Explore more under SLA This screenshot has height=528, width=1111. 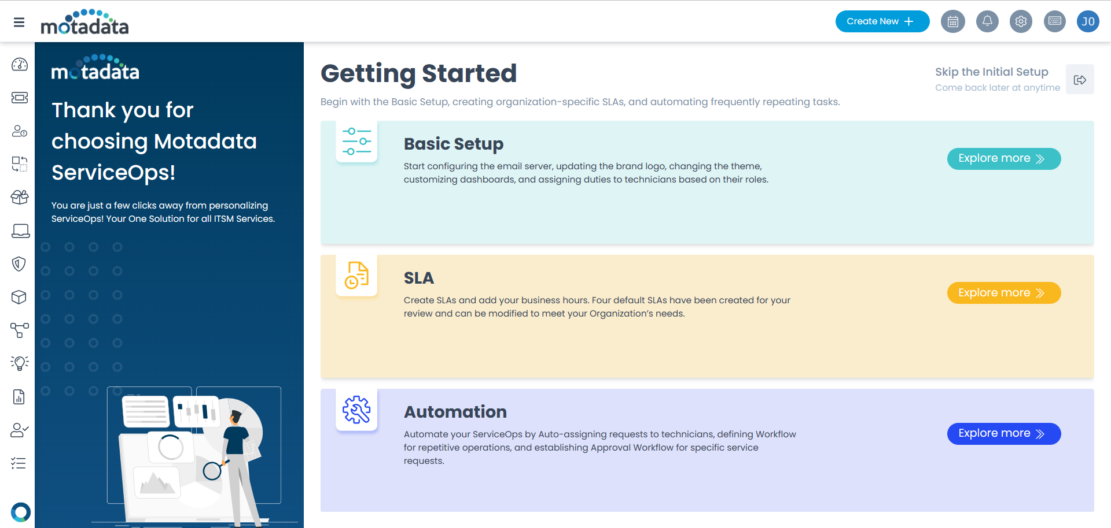(1004, 293)
